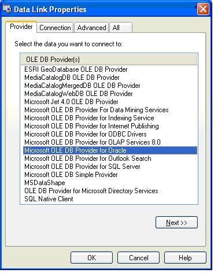Click the OLE DB Provider(s) column header

point(109,60)
